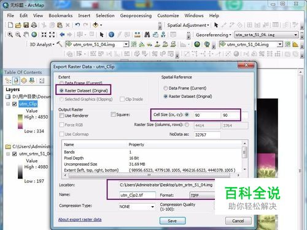This screenshot has width=307, height=230.
Task: Zoom to Full Extent globe icon
Action: coord(34,34)
